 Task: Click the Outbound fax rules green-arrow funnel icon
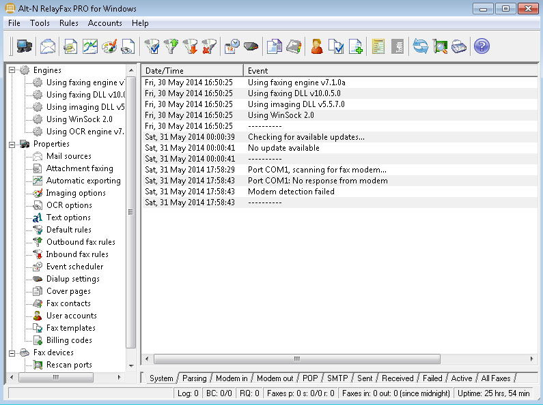coord(171,46)
